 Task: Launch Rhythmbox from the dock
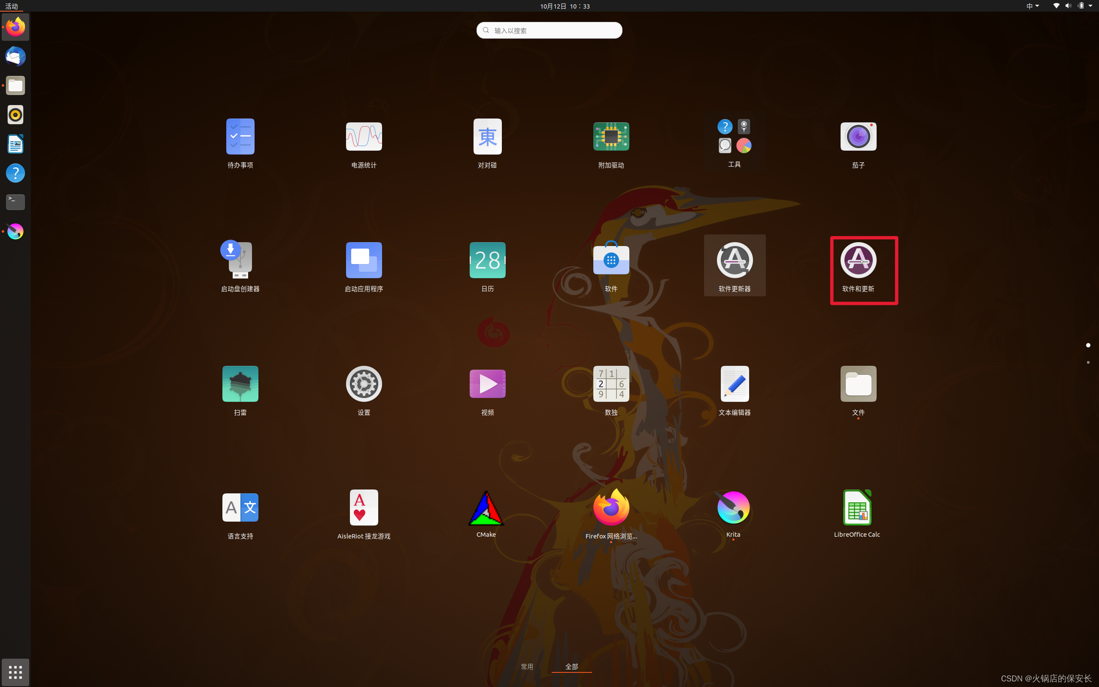tap(15, 115)
